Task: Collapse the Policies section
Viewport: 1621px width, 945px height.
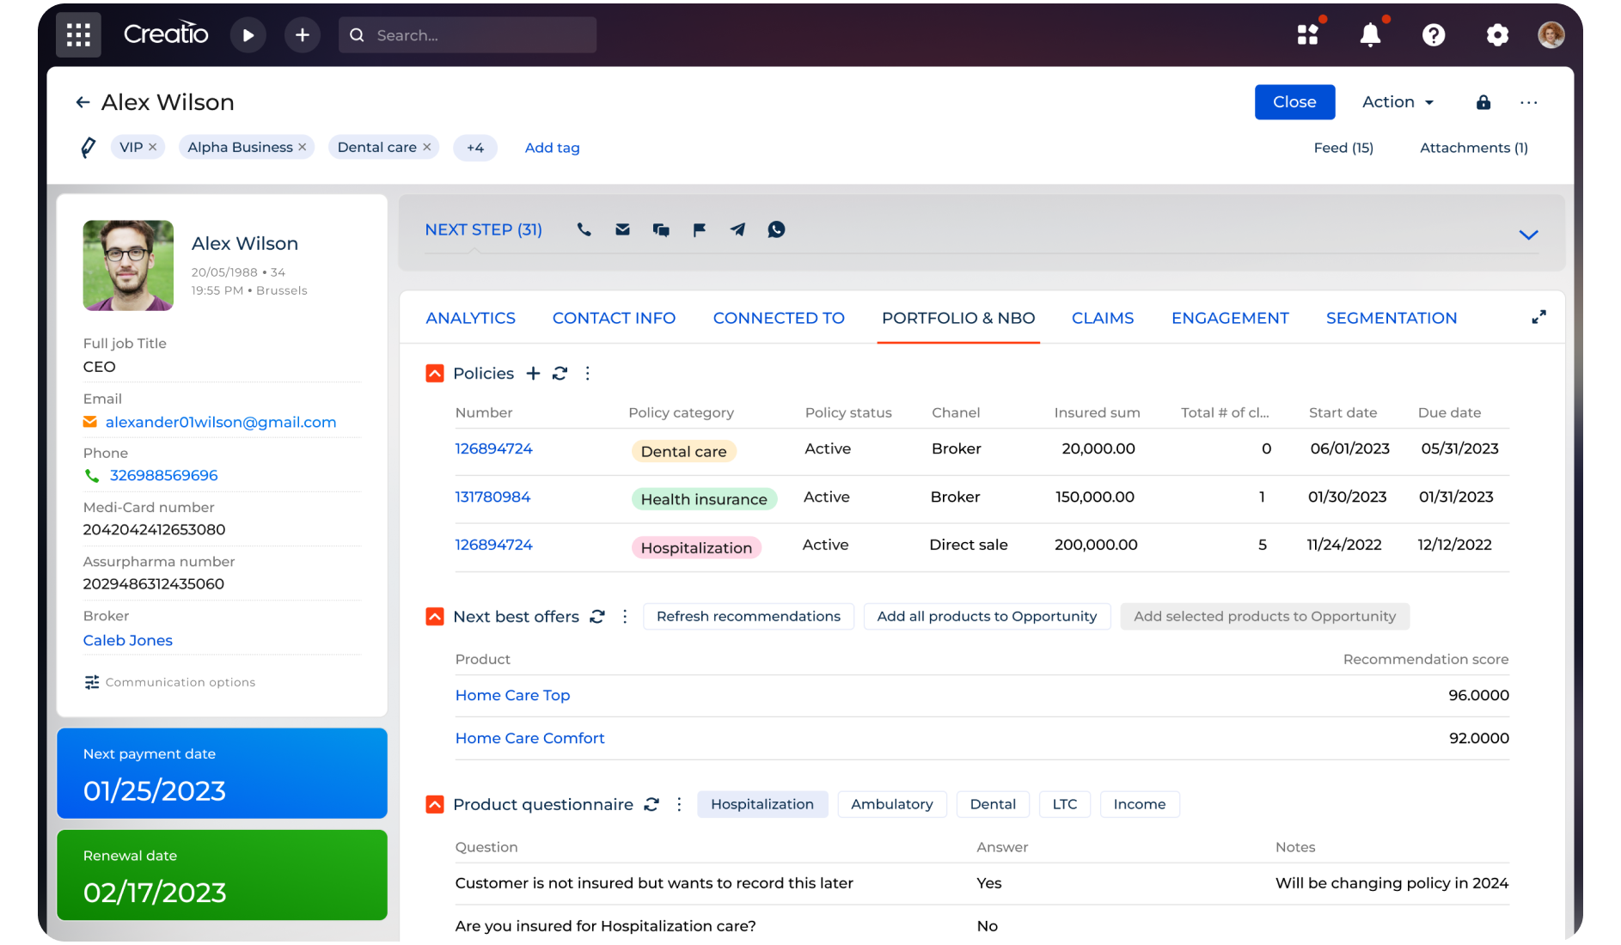Action: 435,374
